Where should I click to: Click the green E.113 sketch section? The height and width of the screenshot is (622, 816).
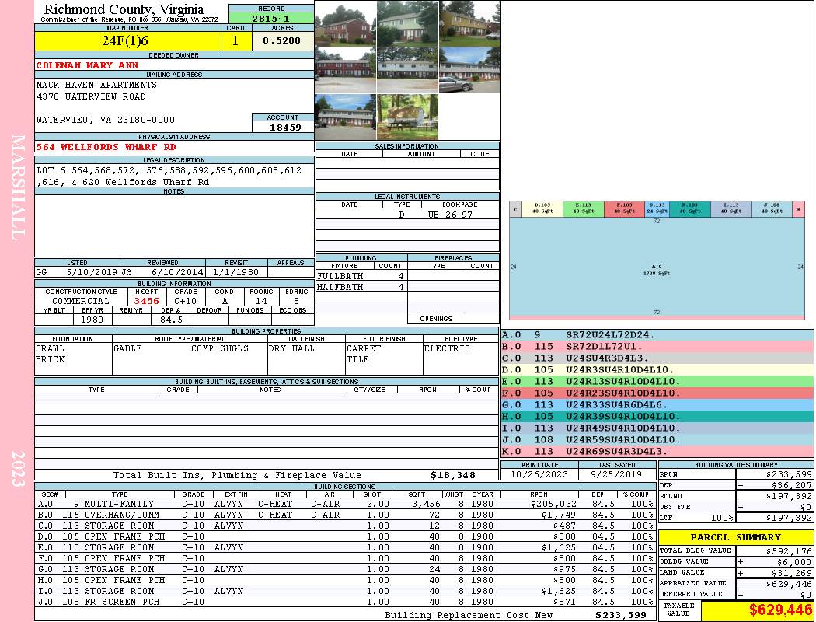583,208
